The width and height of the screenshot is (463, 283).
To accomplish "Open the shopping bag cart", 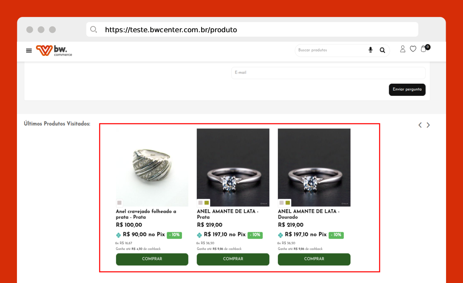I will click(x=424, y=49).
